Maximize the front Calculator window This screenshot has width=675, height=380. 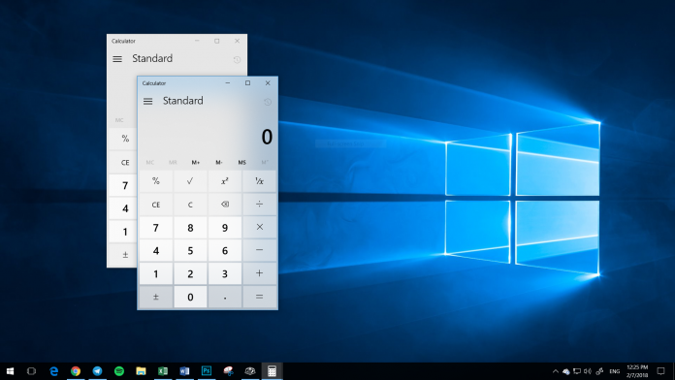pyautogui.click(x=247, y=83)
